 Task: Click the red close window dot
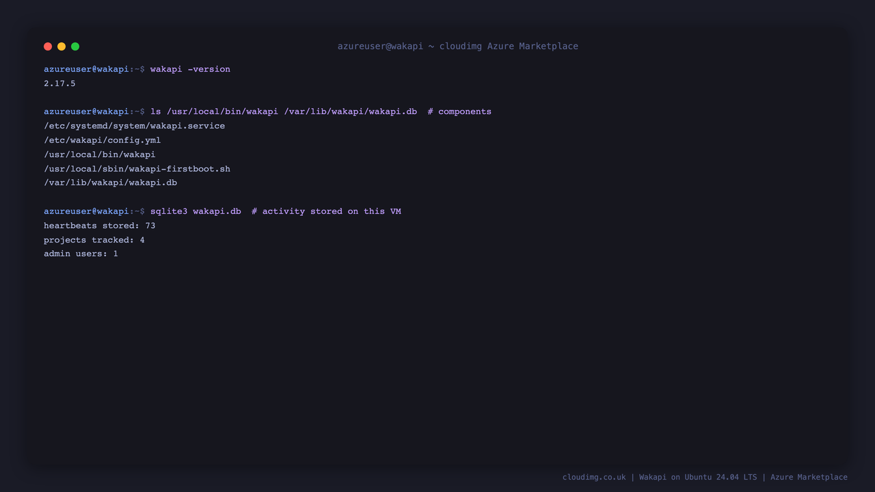pos(48,46)
